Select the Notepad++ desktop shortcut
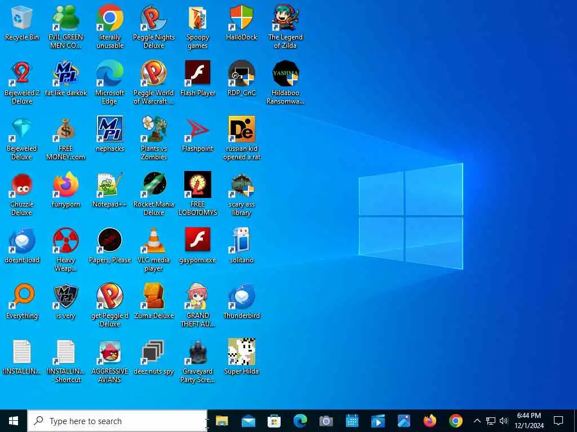The height and width of the screenshot is (432, 577). [x=110, y=184]
